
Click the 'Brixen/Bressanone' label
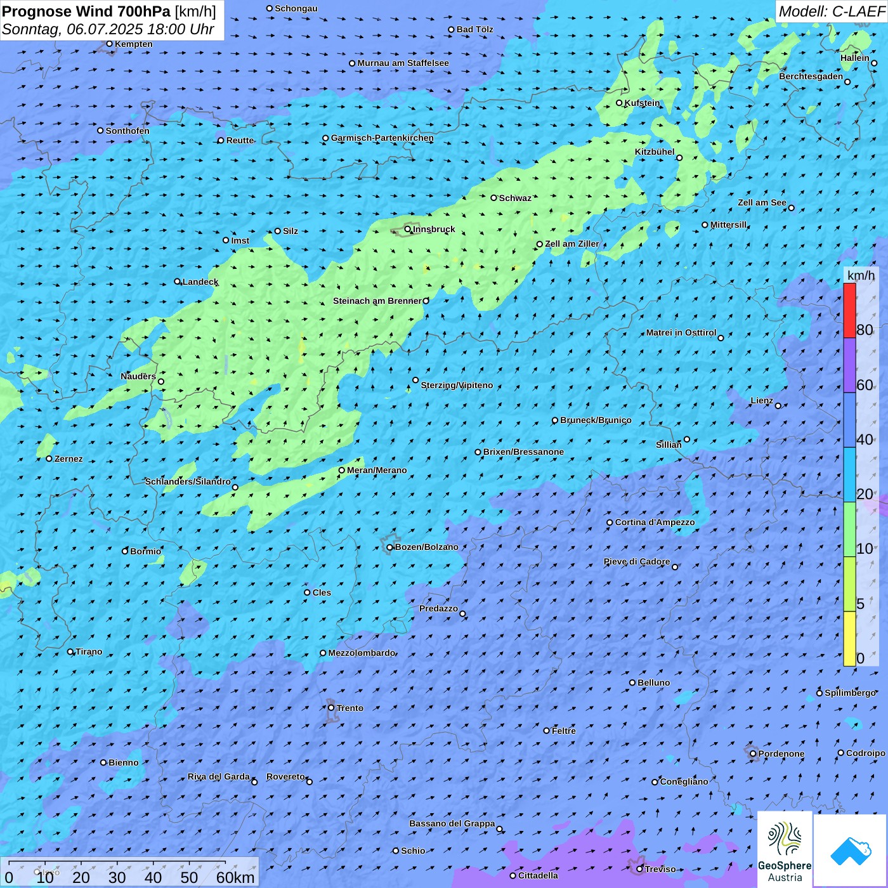point(523,452)
